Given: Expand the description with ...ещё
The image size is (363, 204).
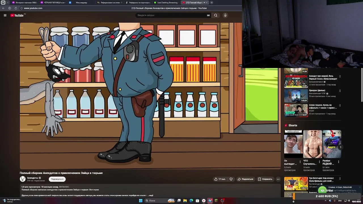Looking at the screenshot, I should pyautogui.click(x=151, y=195).
